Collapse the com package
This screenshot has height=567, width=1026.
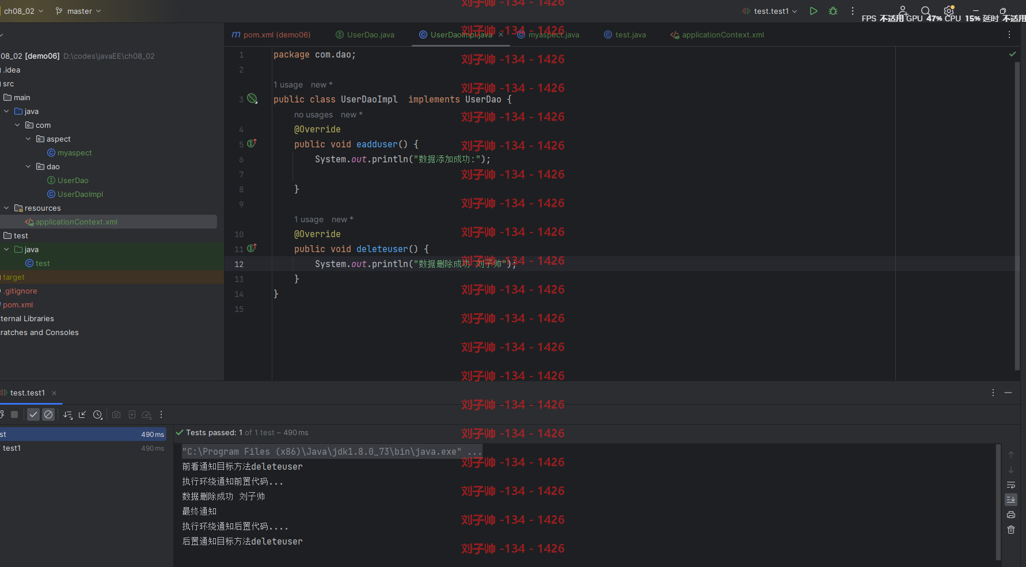(x=17, y=125)
